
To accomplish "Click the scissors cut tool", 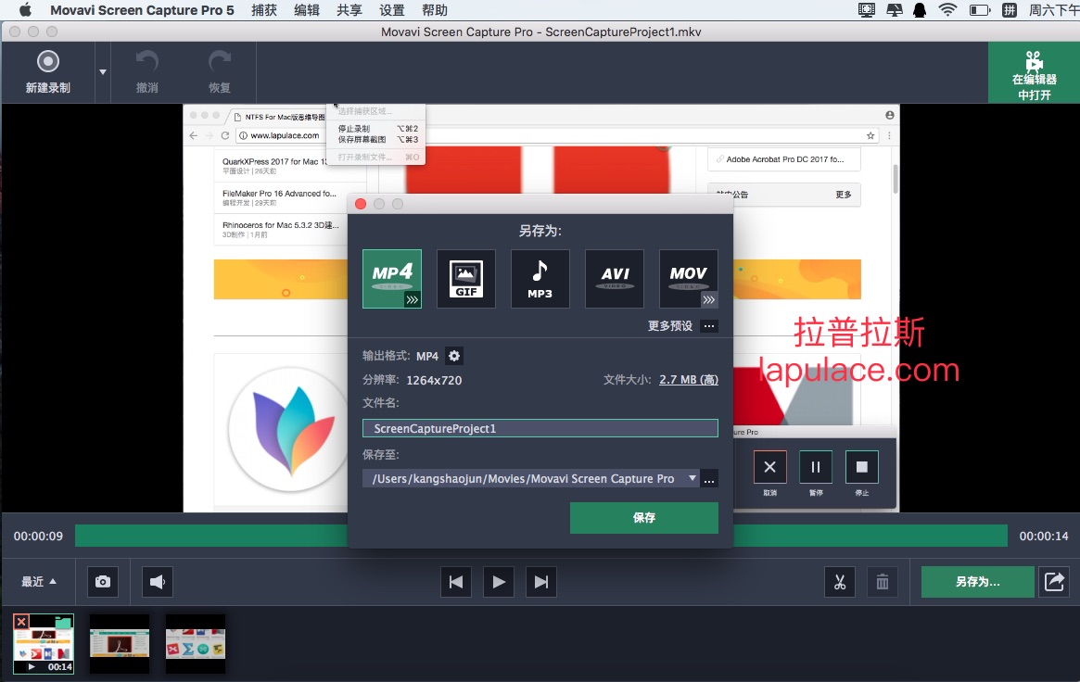I will pos(840,582).
